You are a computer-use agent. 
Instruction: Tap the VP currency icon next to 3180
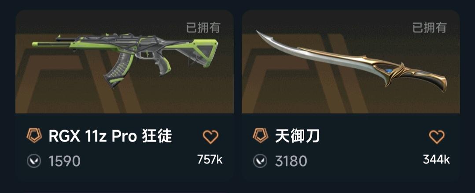coord(261,160)
